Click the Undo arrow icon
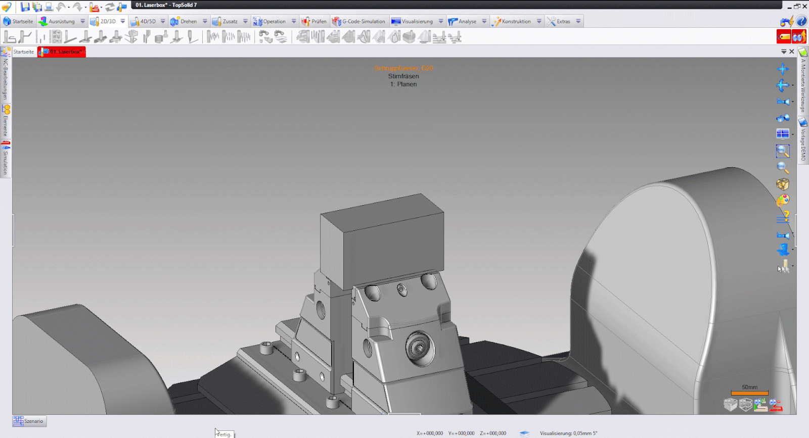Image resolution: width=809 pixels, height=438 pixels. 61,7
